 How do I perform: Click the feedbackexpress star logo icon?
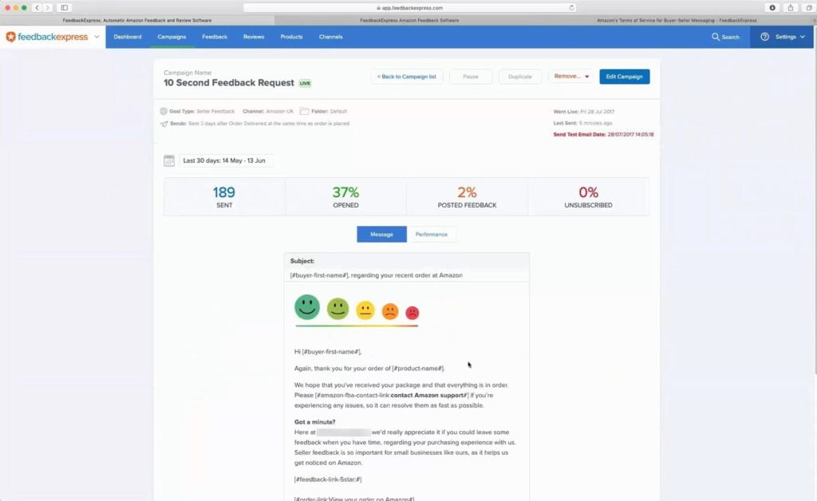(x=10, y=37)
